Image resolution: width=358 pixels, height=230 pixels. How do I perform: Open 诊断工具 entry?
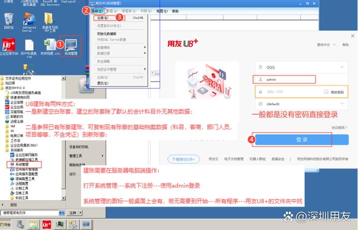[x=19, y=188]
